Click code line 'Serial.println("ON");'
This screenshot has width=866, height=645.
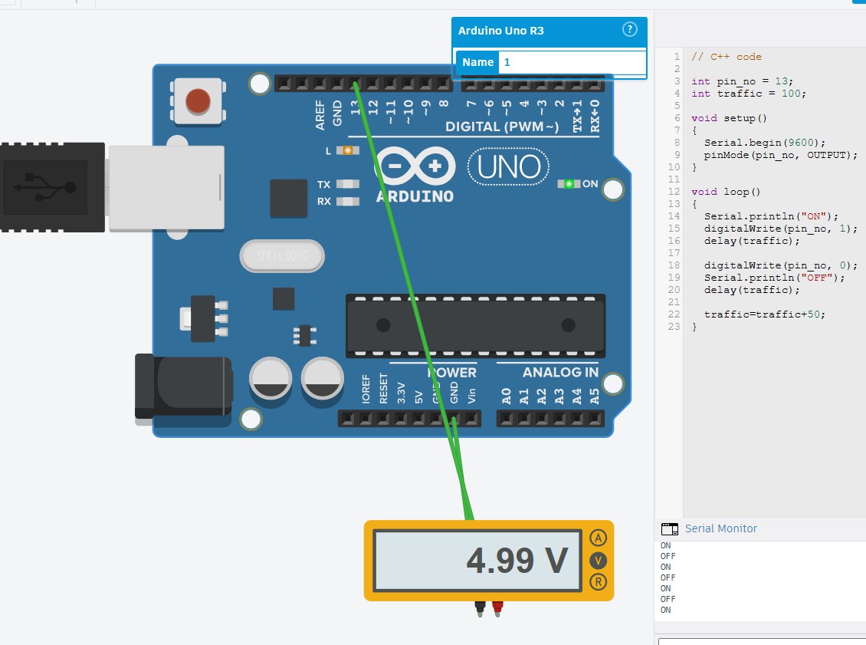pyautogui.click(x=771, y=216)
